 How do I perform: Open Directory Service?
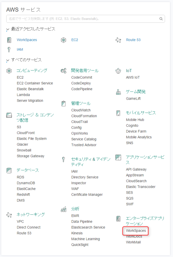click(85, 177)
